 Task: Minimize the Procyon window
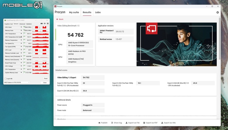point(207,6)
